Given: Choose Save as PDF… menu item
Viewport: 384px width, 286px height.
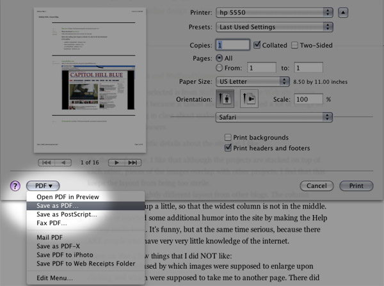Looking at the screenshot, I should [x=86, y=206].
